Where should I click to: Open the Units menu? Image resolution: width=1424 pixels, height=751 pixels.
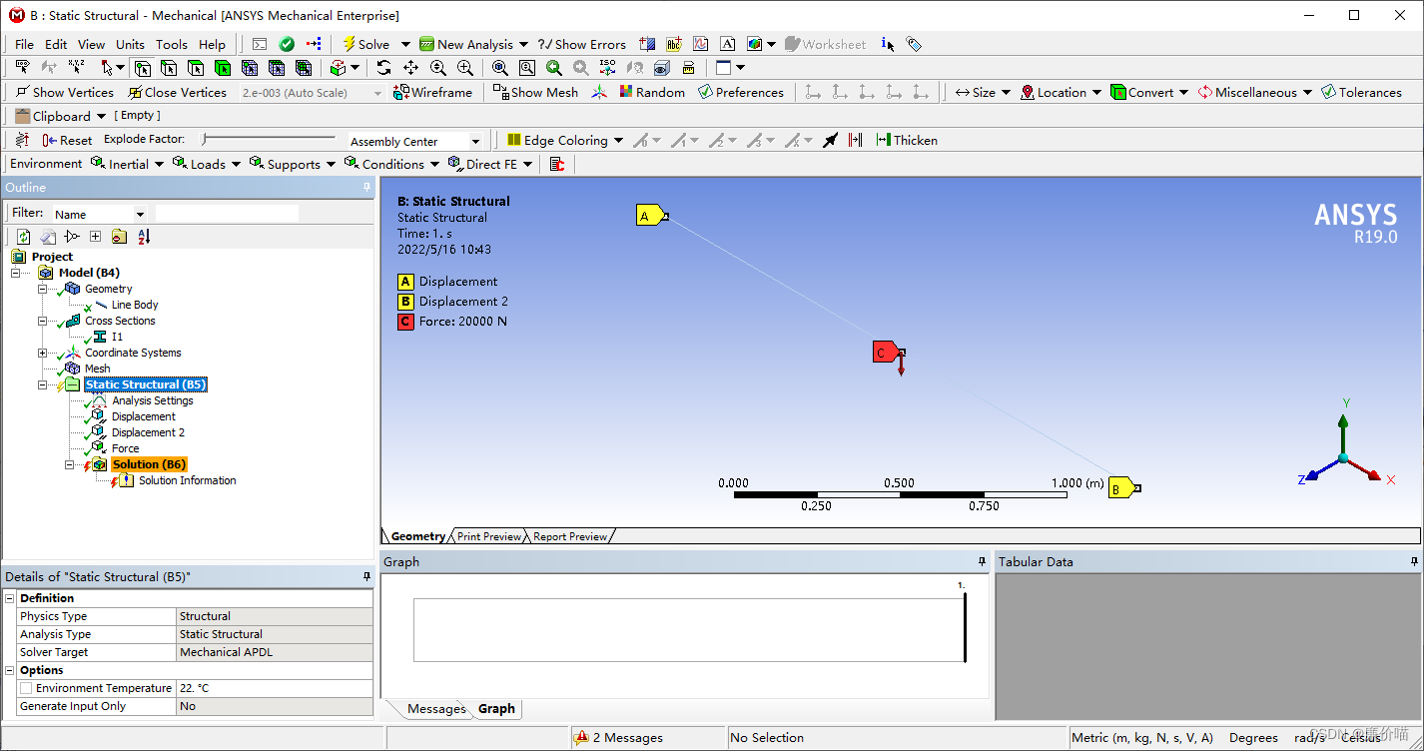click(x=130, y=44)
